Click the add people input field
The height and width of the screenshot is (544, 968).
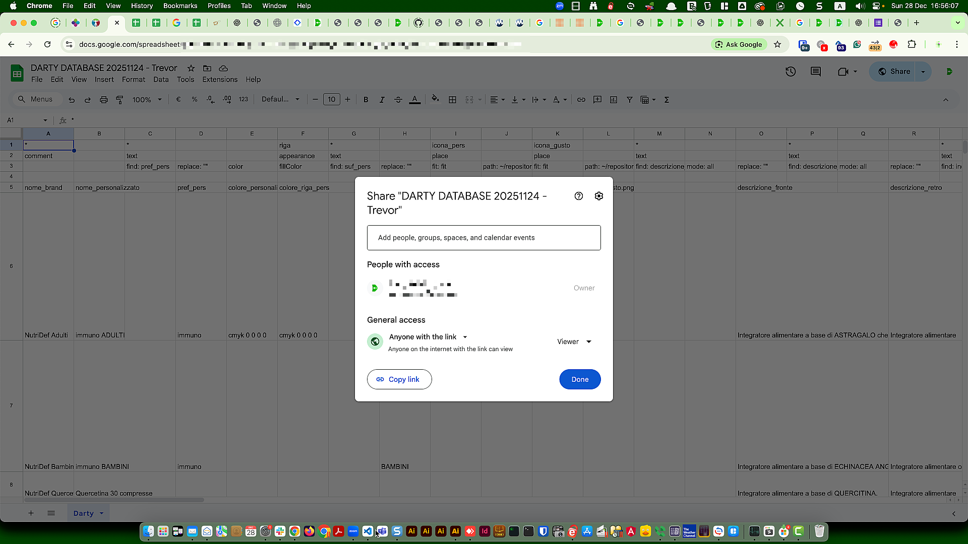[483, 237]
